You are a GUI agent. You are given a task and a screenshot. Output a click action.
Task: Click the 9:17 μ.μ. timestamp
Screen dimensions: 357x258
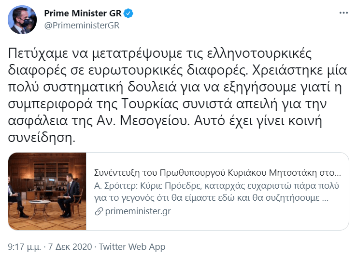[25, 247]
